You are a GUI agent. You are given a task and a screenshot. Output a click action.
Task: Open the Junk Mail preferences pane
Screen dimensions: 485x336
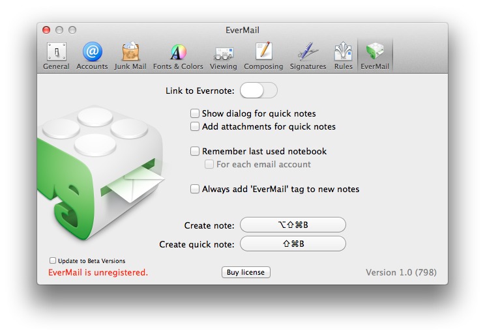coord(130,55)
